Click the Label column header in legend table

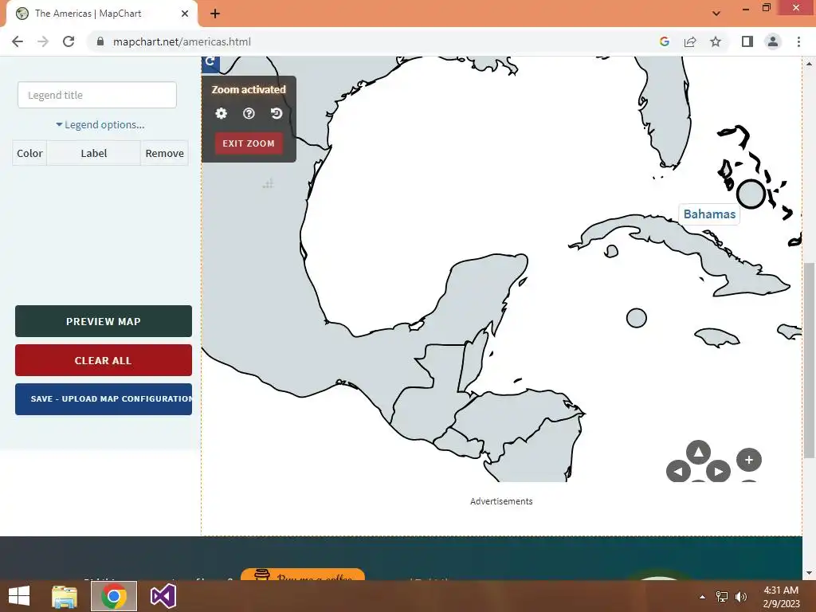point(94,153)
